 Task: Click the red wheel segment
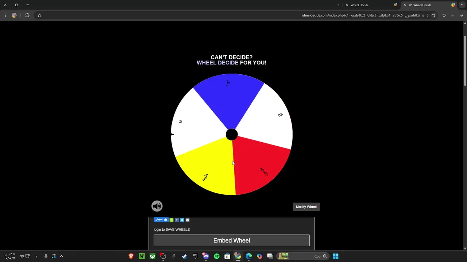tap(261, 166)
